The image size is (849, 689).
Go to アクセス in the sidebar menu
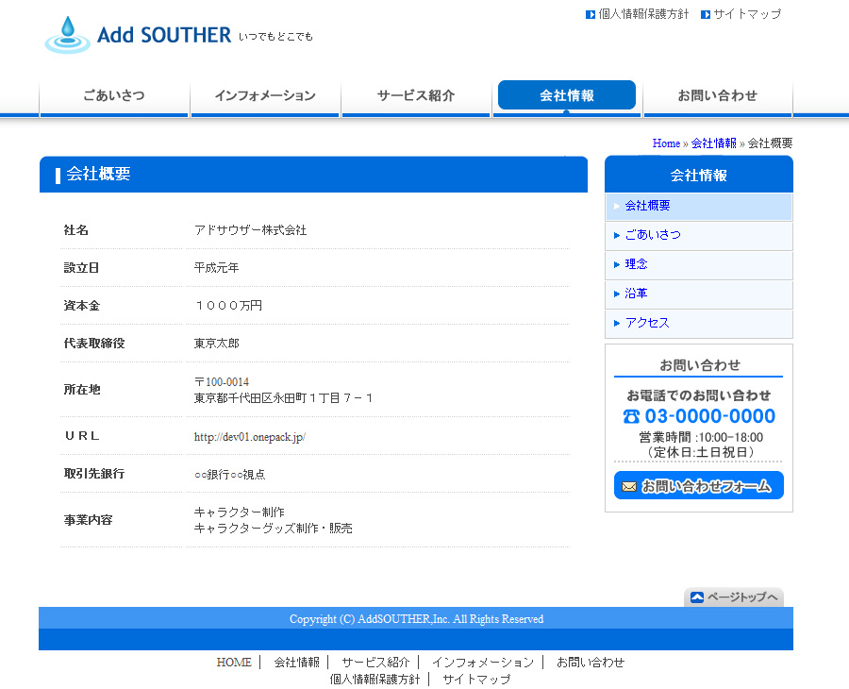(647, 323)
